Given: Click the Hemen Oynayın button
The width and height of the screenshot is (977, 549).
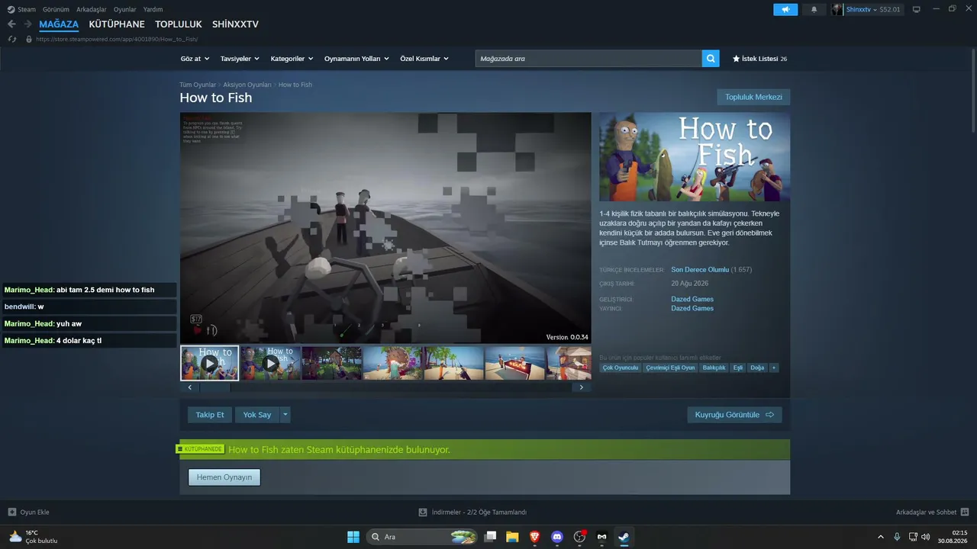Looking at the screenshot, I should tap(224, 477).
